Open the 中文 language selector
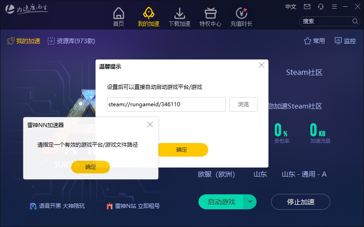 click(291, 7)
